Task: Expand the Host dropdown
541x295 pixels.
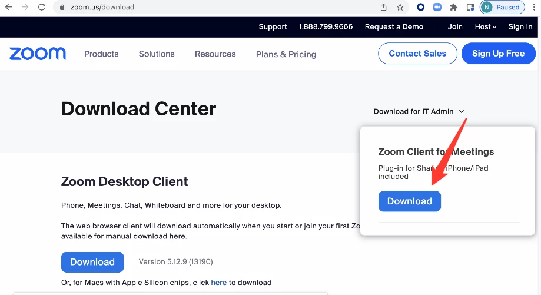Action: coord(486,27)
